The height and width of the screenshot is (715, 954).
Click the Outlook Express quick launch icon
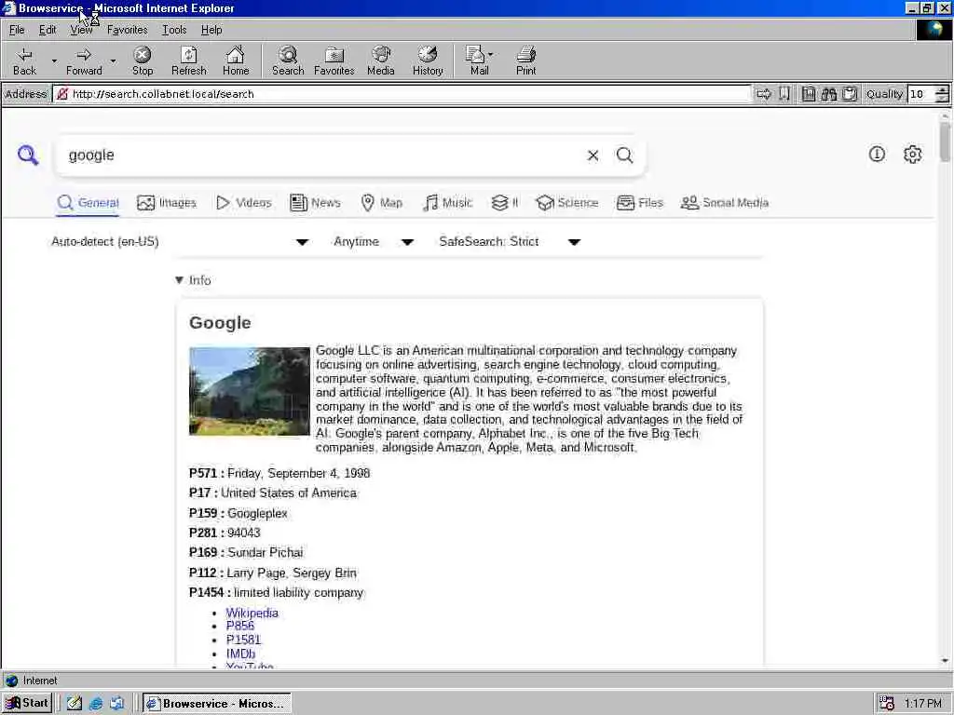coord(116,704)
